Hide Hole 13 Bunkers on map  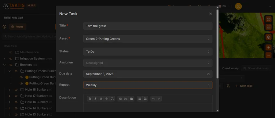click(x=16, y=115)
